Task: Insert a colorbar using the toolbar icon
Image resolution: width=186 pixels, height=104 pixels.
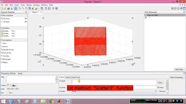Action: coord(46,8)
